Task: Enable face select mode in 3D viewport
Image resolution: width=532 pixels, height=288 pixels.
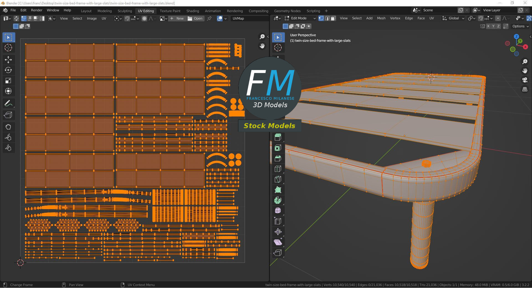Action: pos(333,18)
